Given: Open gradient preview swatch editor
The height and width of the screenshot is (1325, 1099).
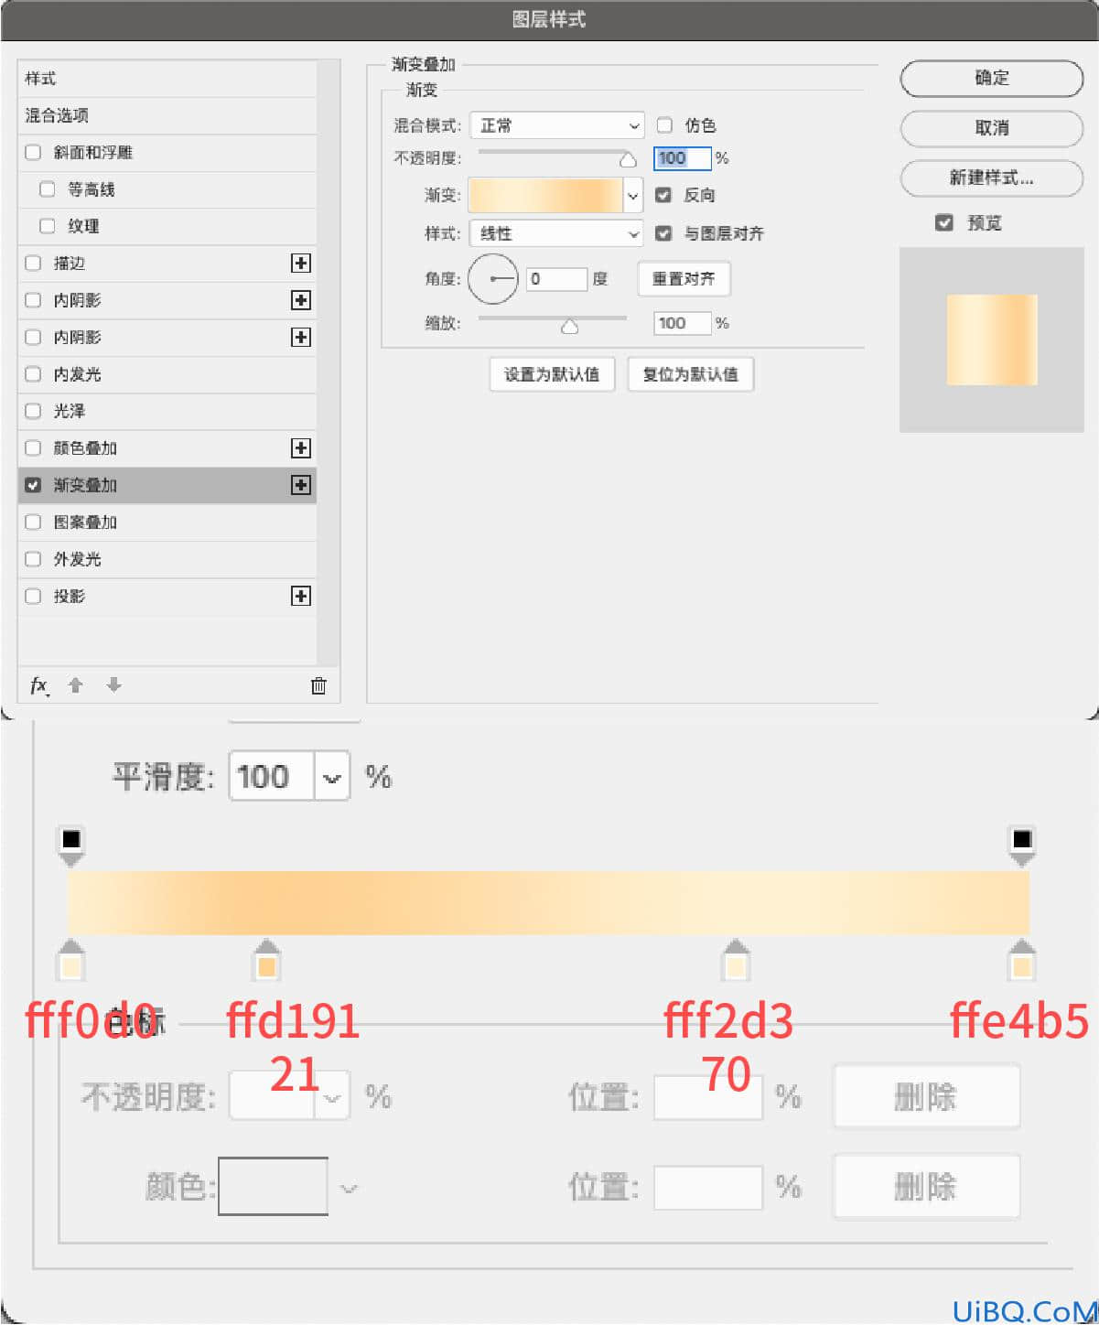Looking at the screenshot, I should tap(546, 195).
